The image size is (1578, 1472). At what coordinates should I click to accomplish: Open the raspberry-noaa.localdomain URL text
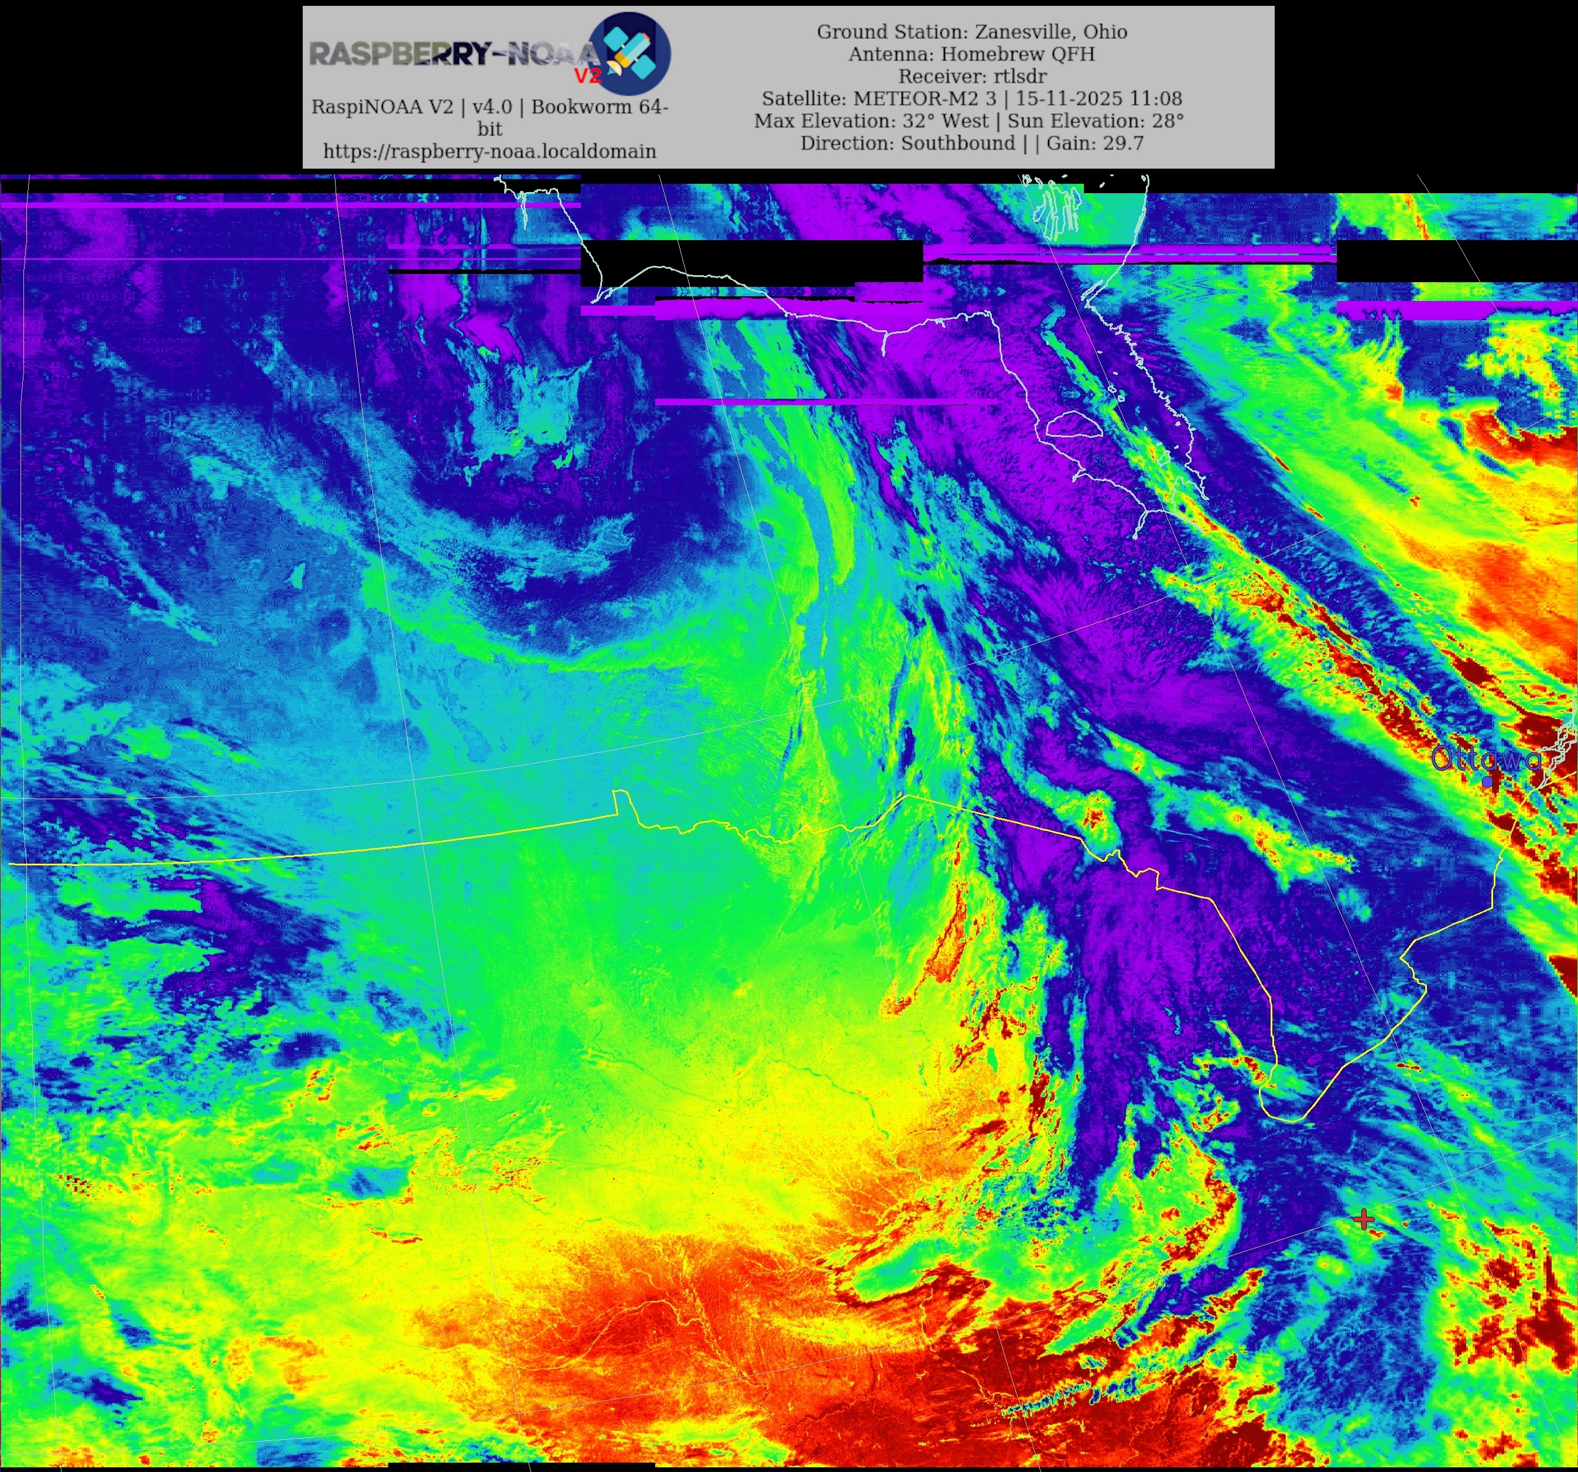coord(489,152)
